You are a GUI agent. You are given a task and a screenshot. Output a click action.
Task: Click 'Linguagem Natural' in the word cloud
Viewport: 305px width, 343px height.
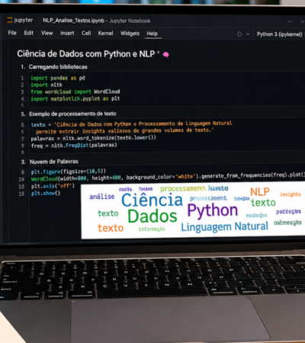[x=224, y=226]
